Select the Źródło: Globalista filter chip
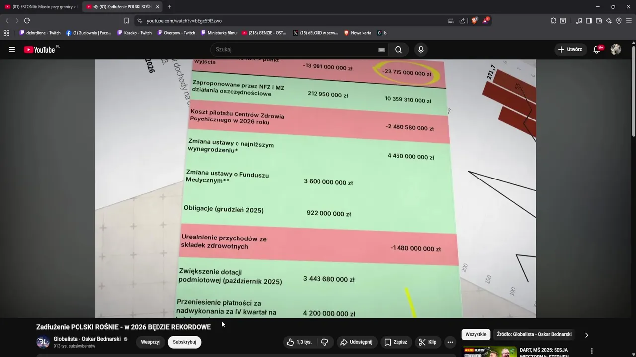The width and height of the screenshot is (636, 357). pyautogui.click(x=534, y=334)
